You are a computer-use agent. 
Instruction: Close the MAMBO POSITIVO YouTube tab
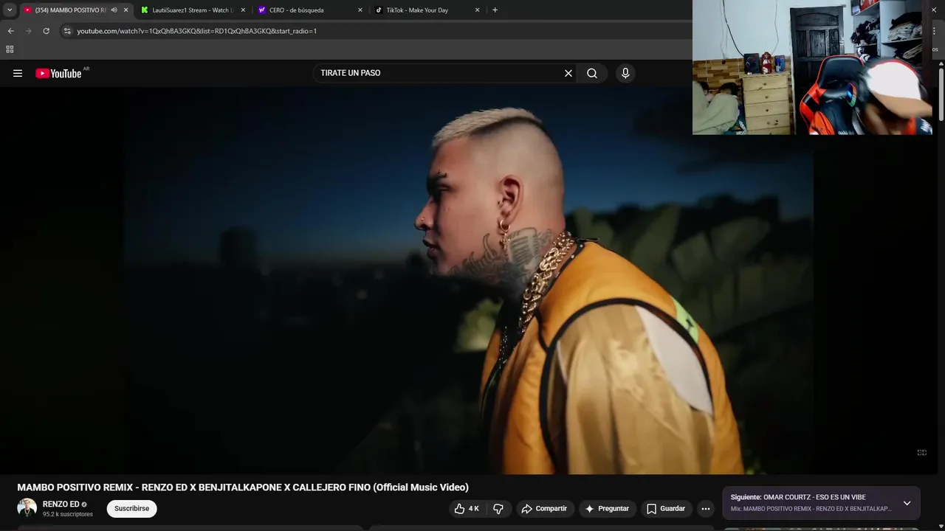click(126, 10)
